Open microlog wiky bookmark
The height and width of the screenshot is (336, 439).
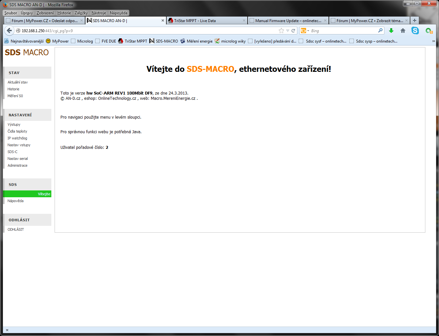[x=230, y=41]
